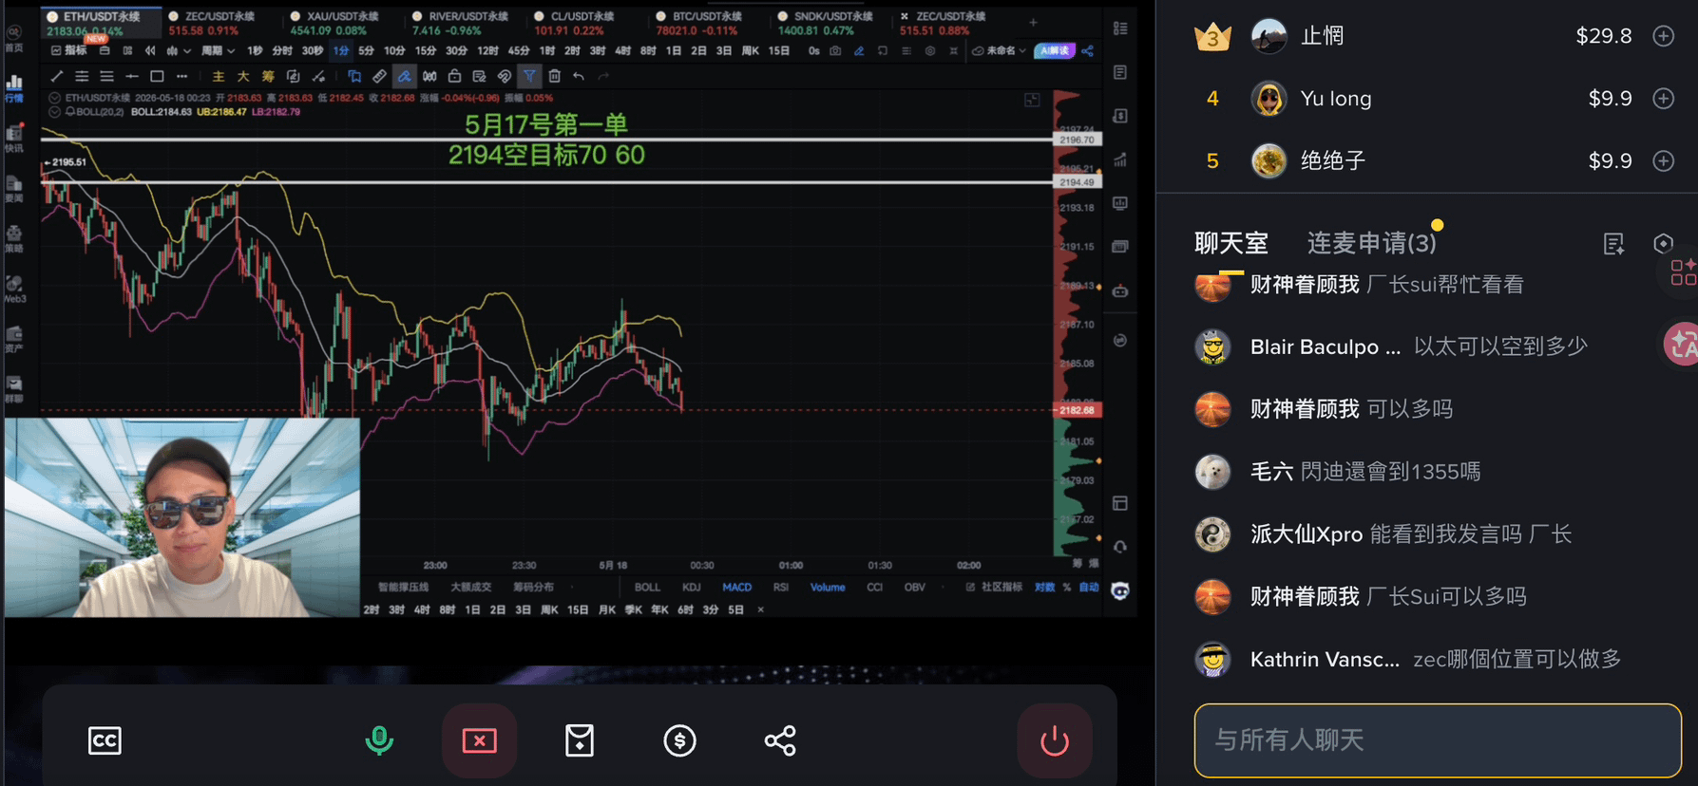Mute the green microphone

point(379,740)
